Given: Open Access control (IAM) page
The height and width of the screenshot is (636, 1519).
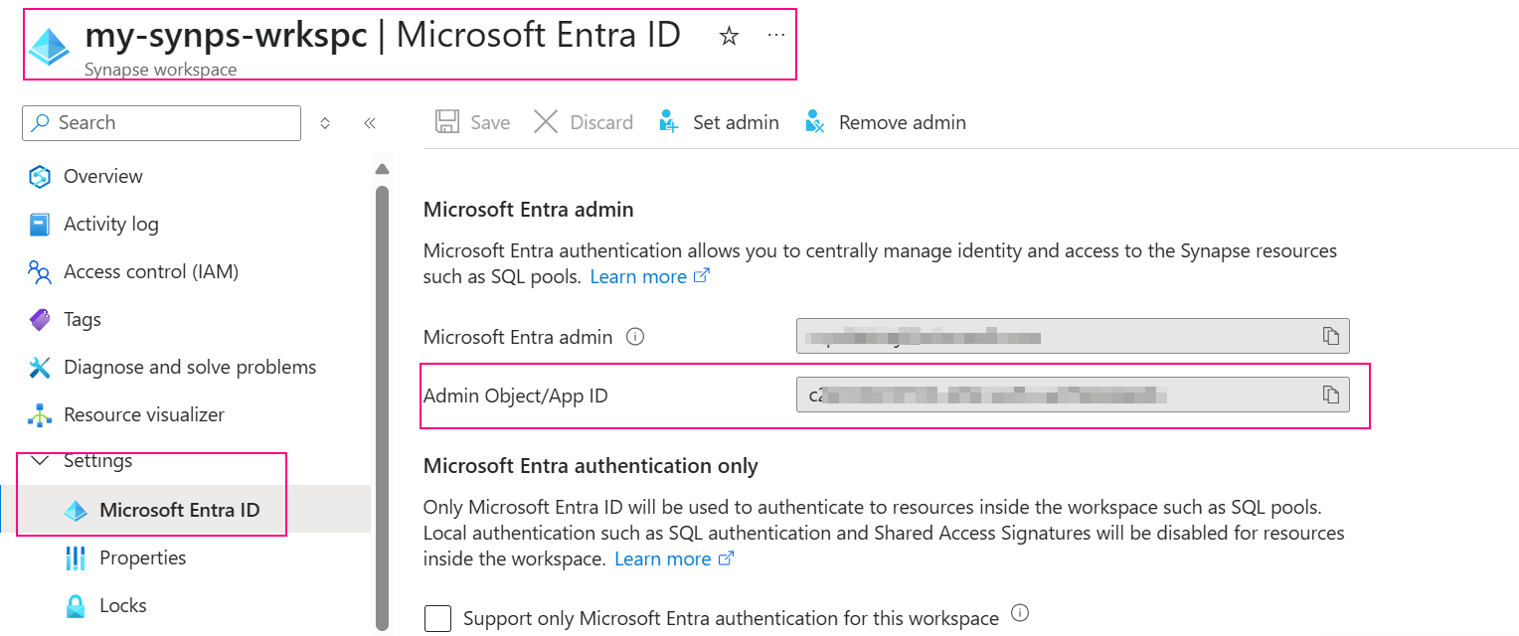Looking at the screenshot, I should (151, 271).
